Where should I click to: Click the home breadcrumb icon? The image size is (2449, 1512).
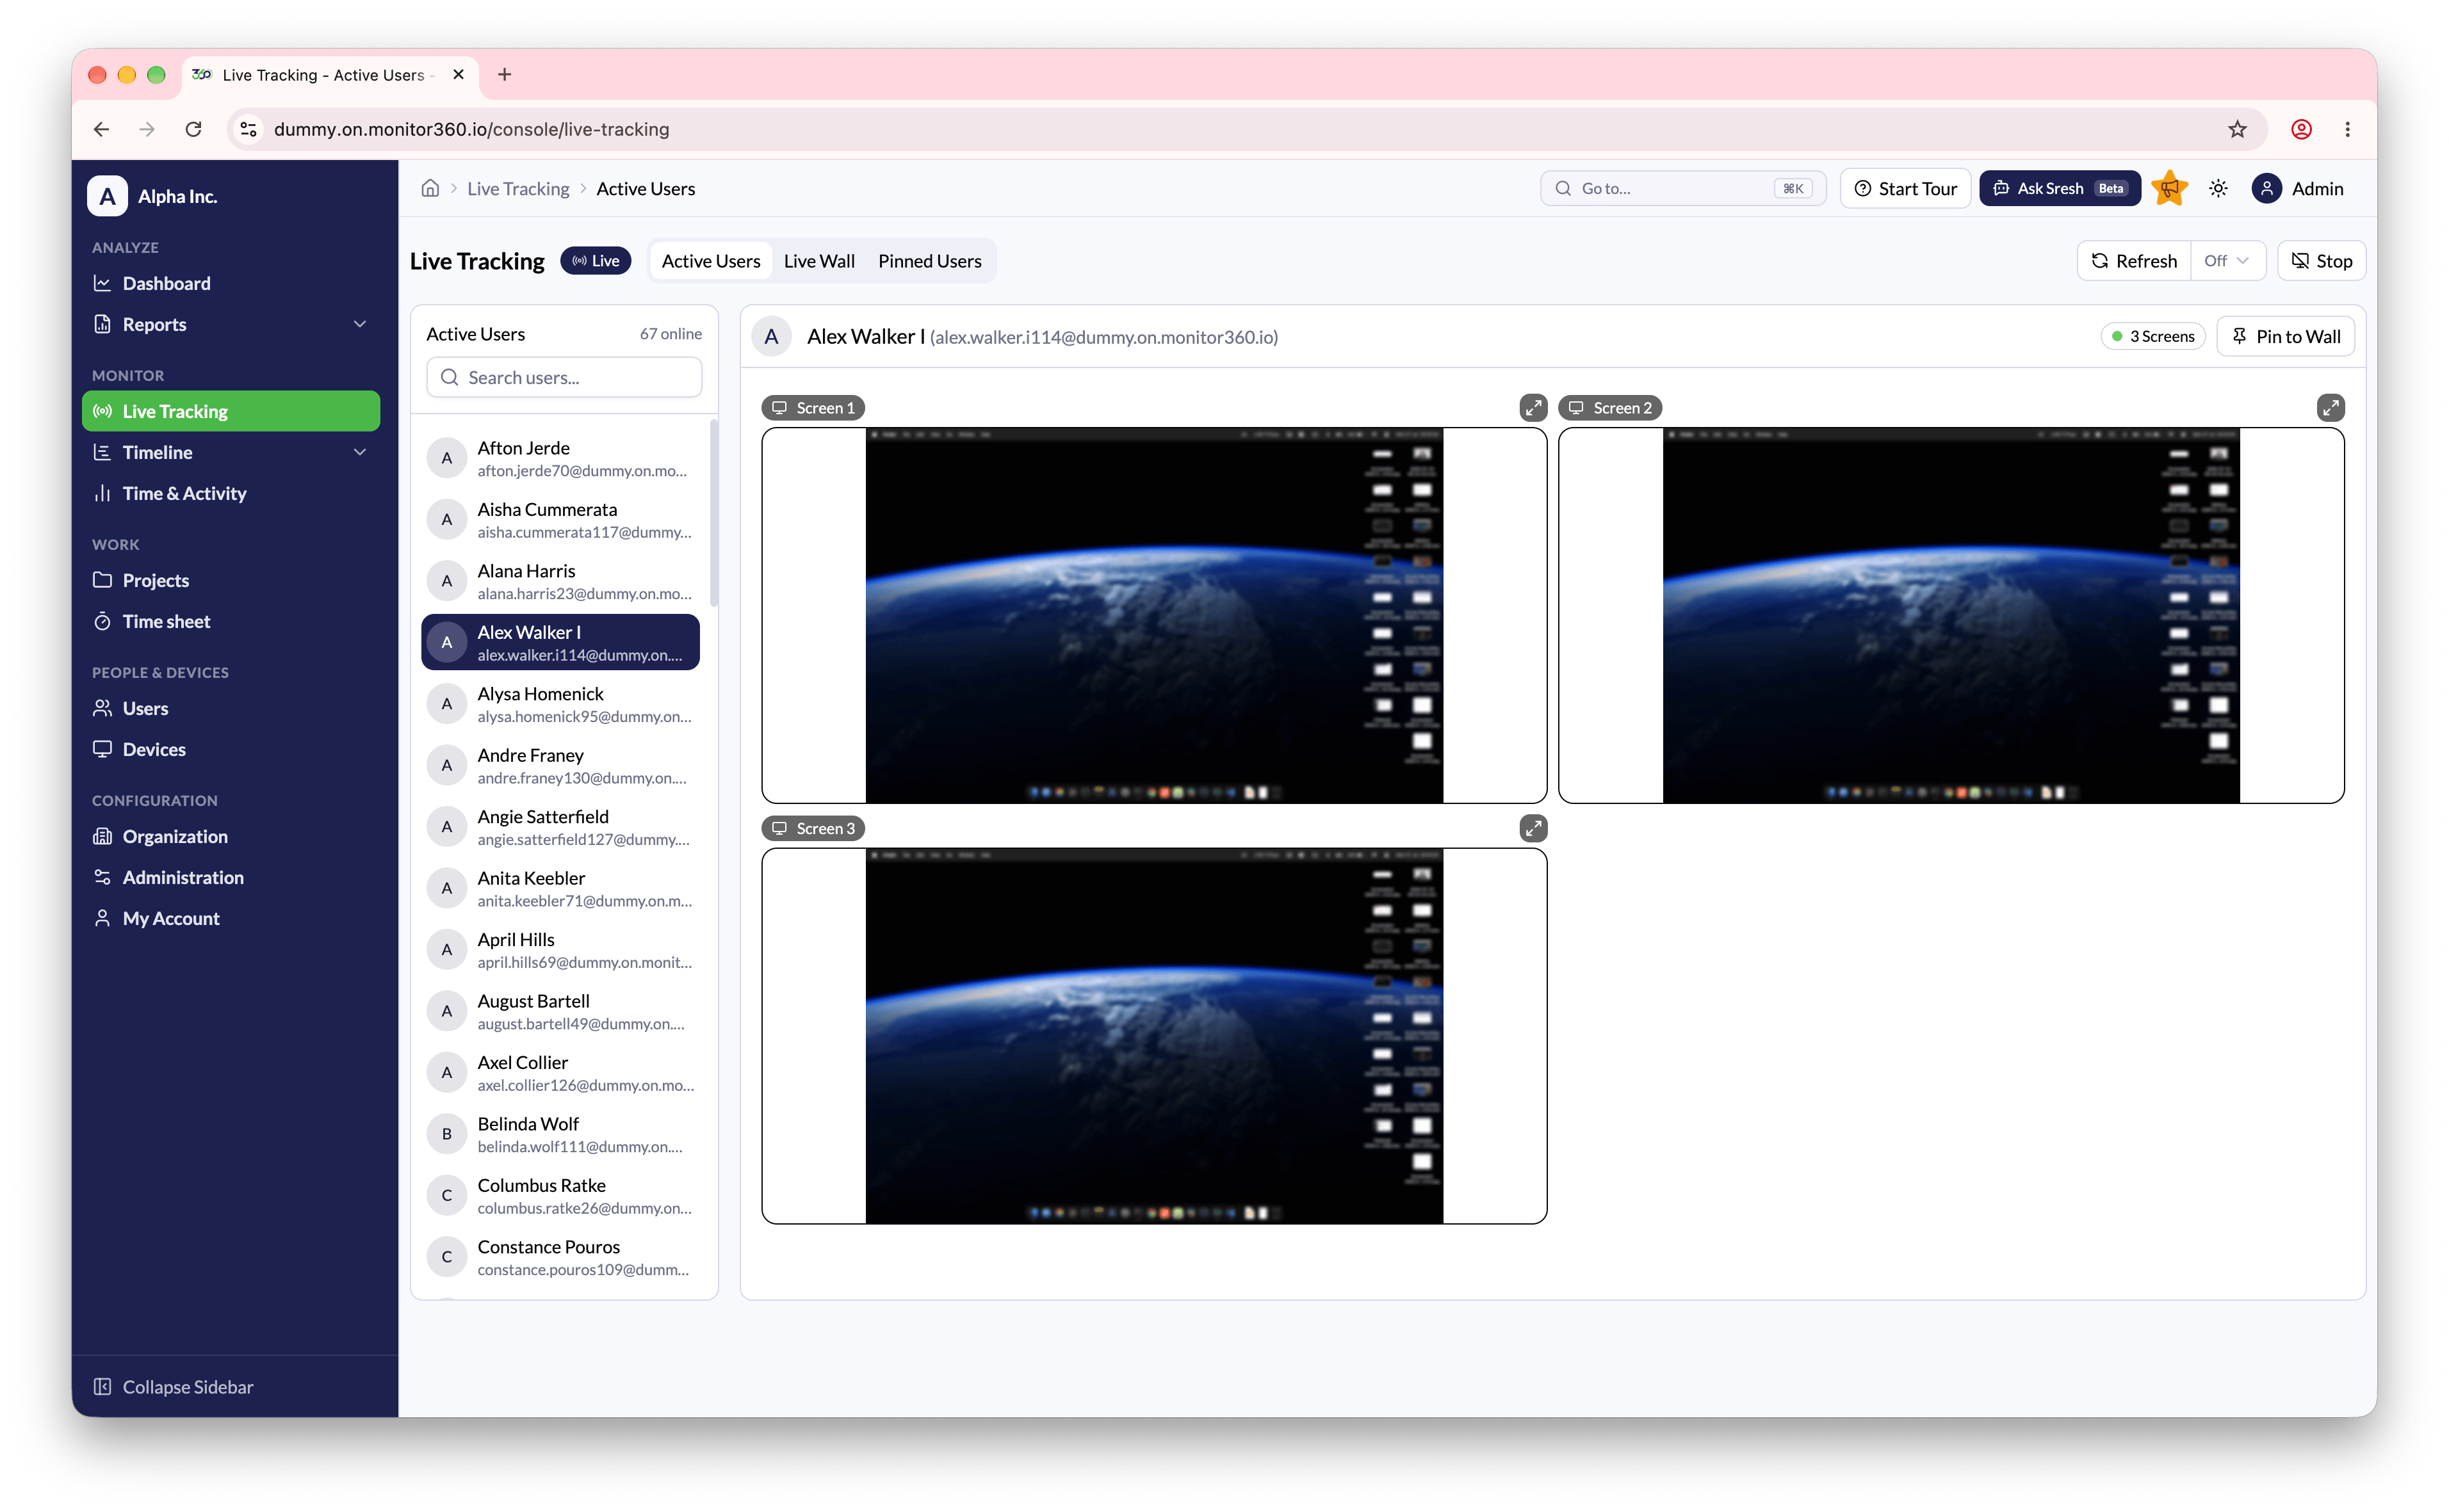(430, 188)
